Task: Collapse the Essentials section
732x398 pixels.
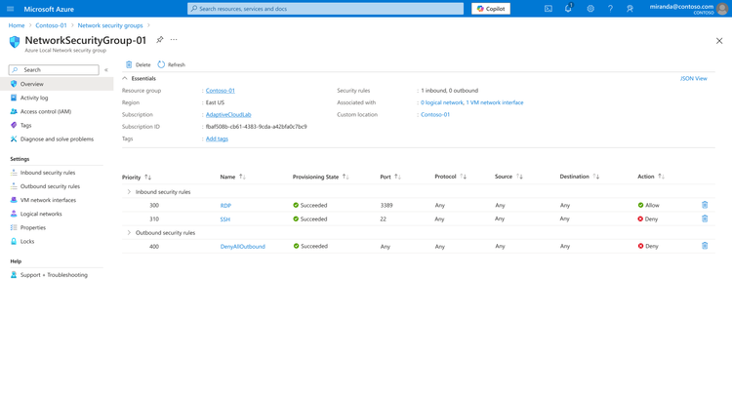Action: [125, 78]
